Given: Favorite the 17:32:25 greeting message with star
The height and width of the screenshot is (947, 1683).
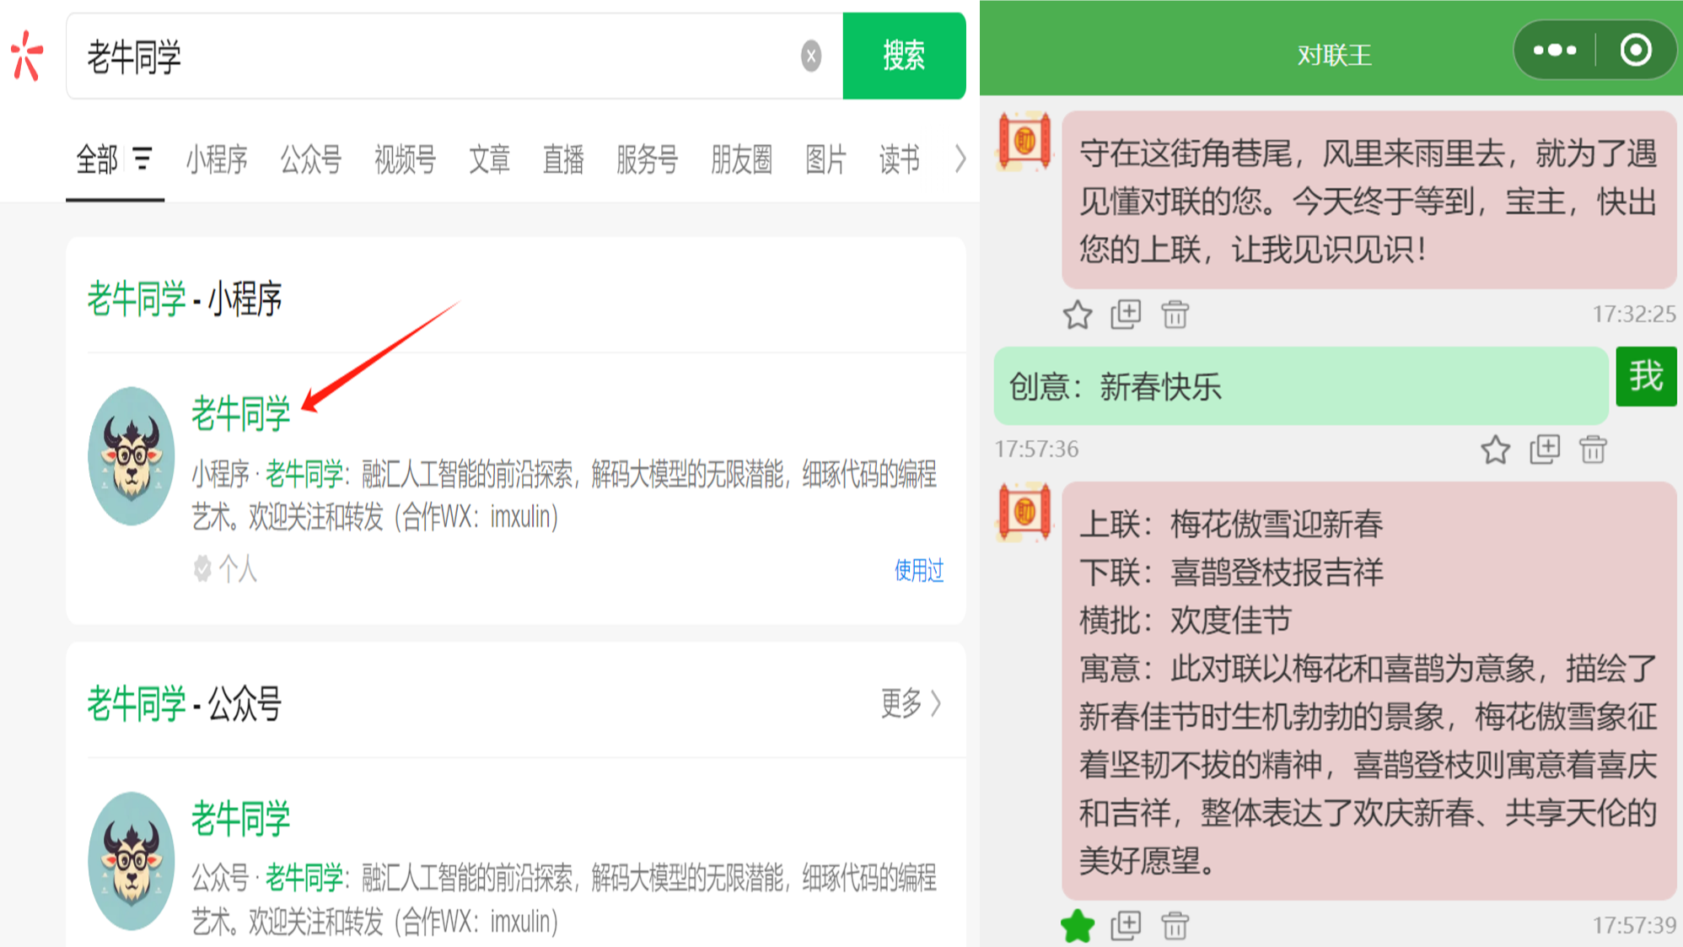Looking at the screenshot, I should coord(1077,315).
